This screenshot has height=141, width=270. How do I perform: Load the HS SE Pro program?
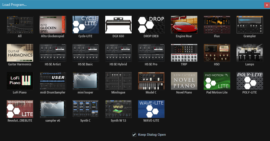(x=151, y=53)
